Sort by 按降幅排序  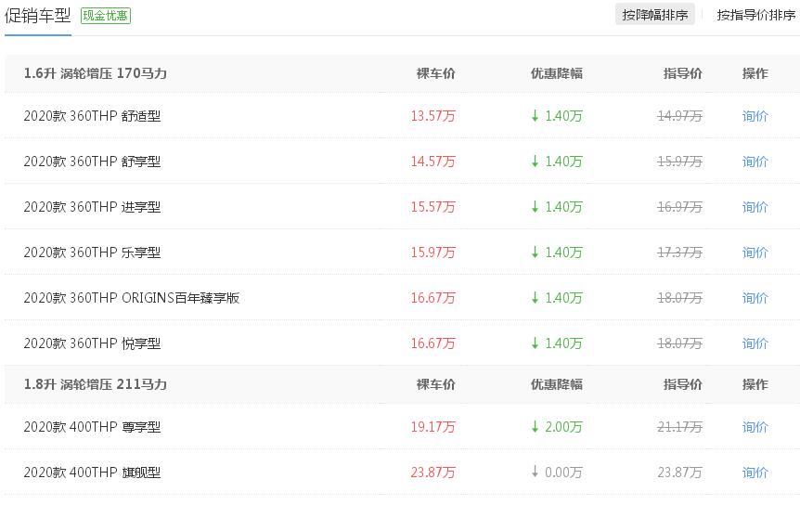pos(654,15)
